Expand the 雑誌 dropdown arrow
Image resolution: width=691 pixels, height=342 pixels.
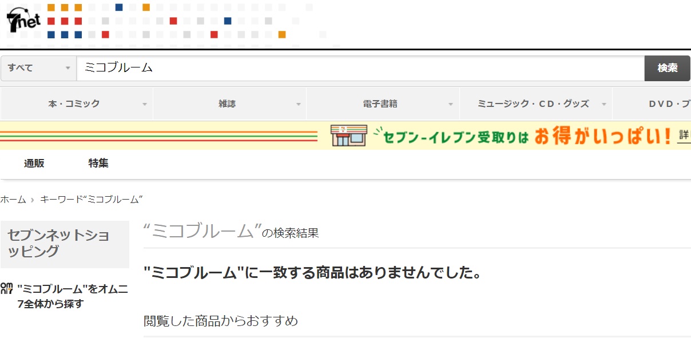[x=298, y=104]
